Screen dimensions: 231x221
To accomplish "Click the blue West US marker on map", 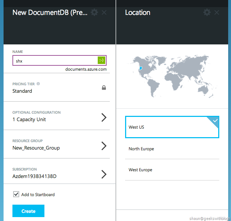I will point(141,68).
